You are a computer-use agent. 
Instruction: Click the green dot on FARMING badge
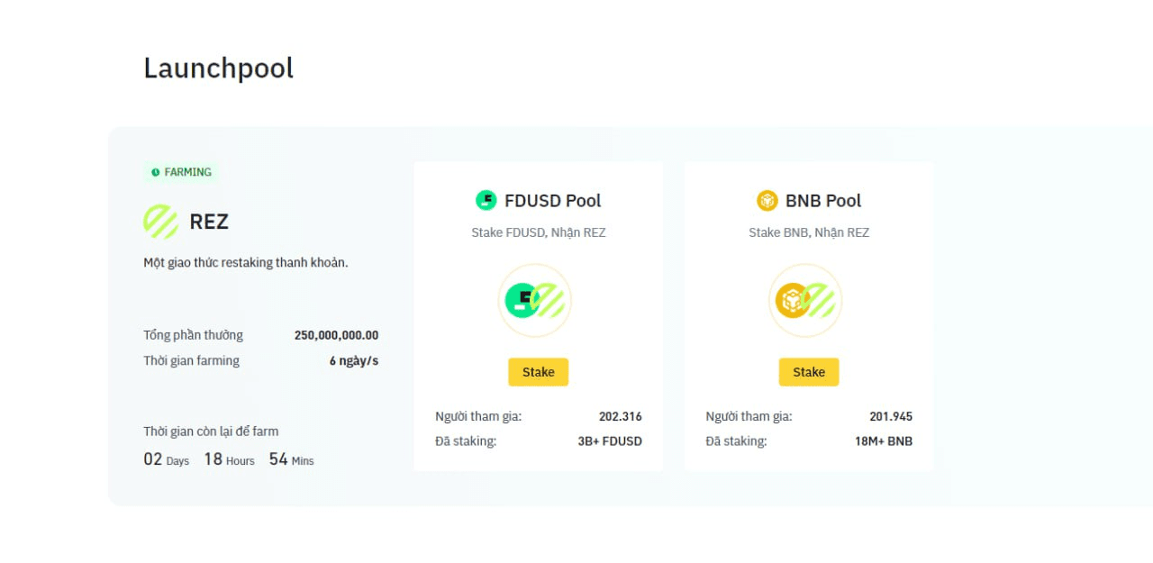pos(155,172)
